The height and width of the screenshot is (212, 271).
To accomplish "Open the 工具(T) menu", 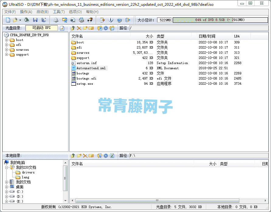I will 59,12.
